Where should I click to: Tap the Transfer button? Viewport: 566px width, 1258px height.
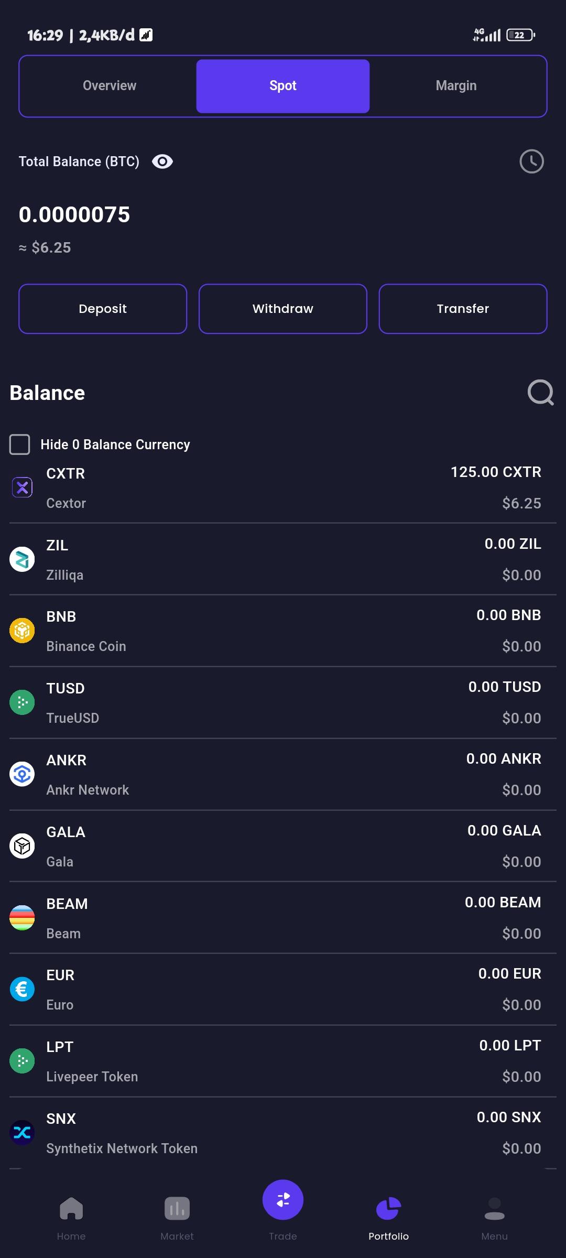pos(463,309)
